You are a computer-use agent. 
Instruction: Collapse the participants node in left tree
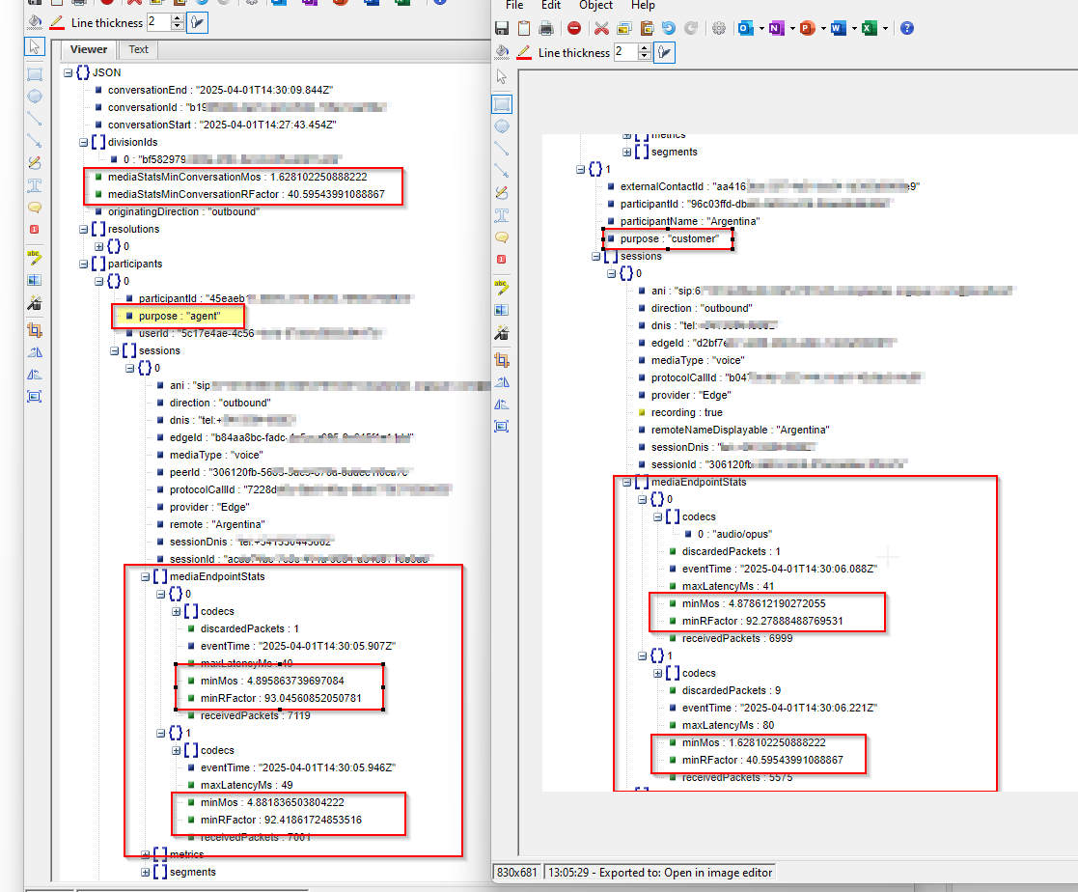(x=83, y=265)
